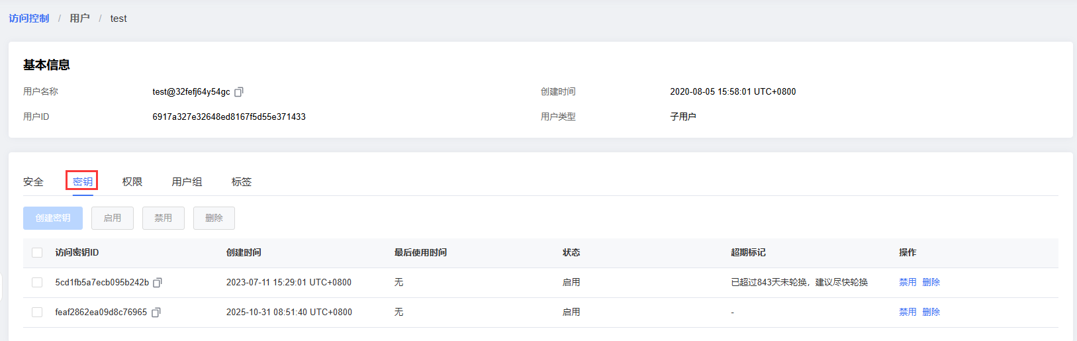Check the box for key 5cd1fb5a7ecb095b242b

click(x=37, y=283)
